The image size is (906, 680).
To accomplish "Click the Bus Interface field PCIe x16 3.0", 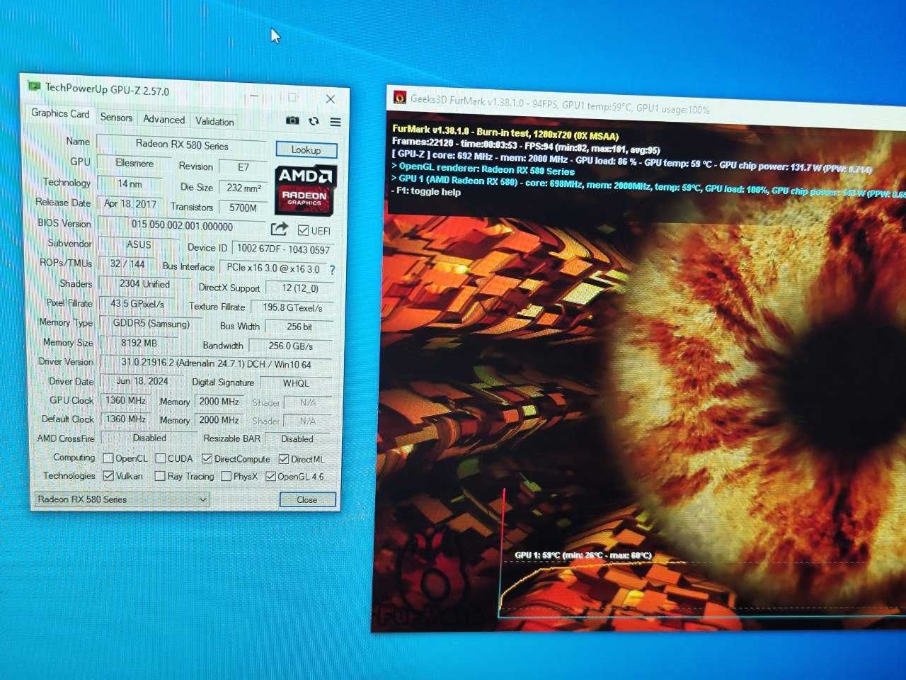I will pos(273,268).
